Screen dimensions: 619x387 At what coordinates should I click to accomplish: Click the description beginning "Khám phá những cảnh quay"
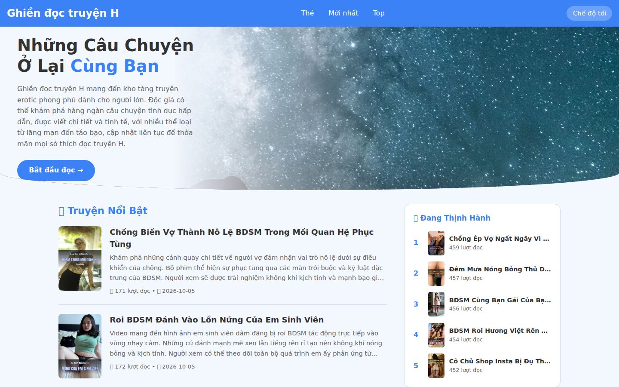click(247, 267)
